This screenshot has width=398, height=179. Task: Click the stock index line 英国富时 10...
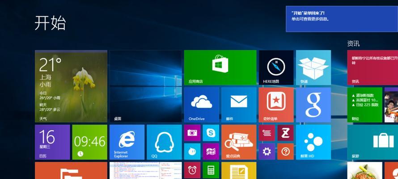tap(365, 100)
